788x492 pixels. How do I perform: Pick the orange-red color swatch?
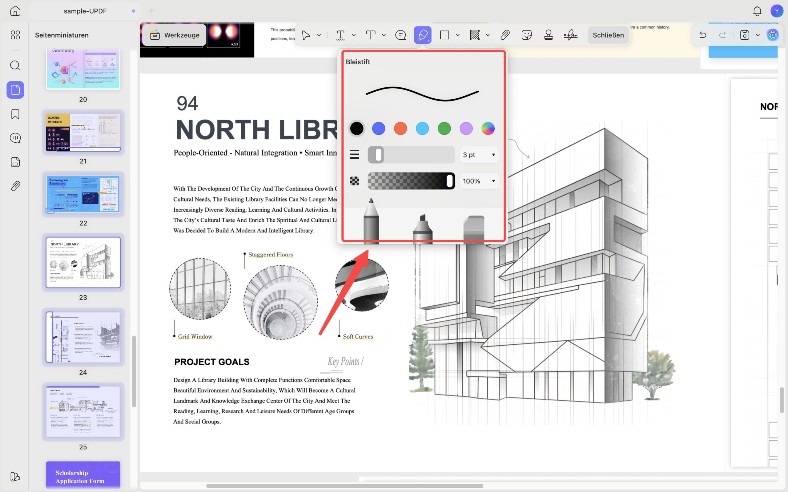point(400,129)
